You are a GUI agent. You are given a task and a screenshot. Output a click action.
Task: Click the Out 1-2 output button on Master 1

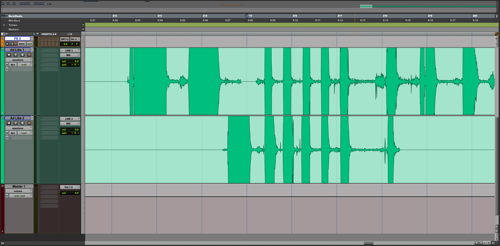[x=69, y=187]
